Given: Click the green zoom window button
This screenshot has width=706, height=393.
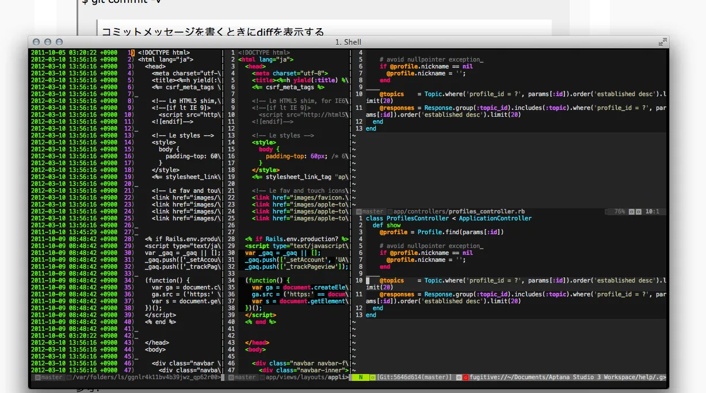Looking at the screenshot, I should 59,42.
